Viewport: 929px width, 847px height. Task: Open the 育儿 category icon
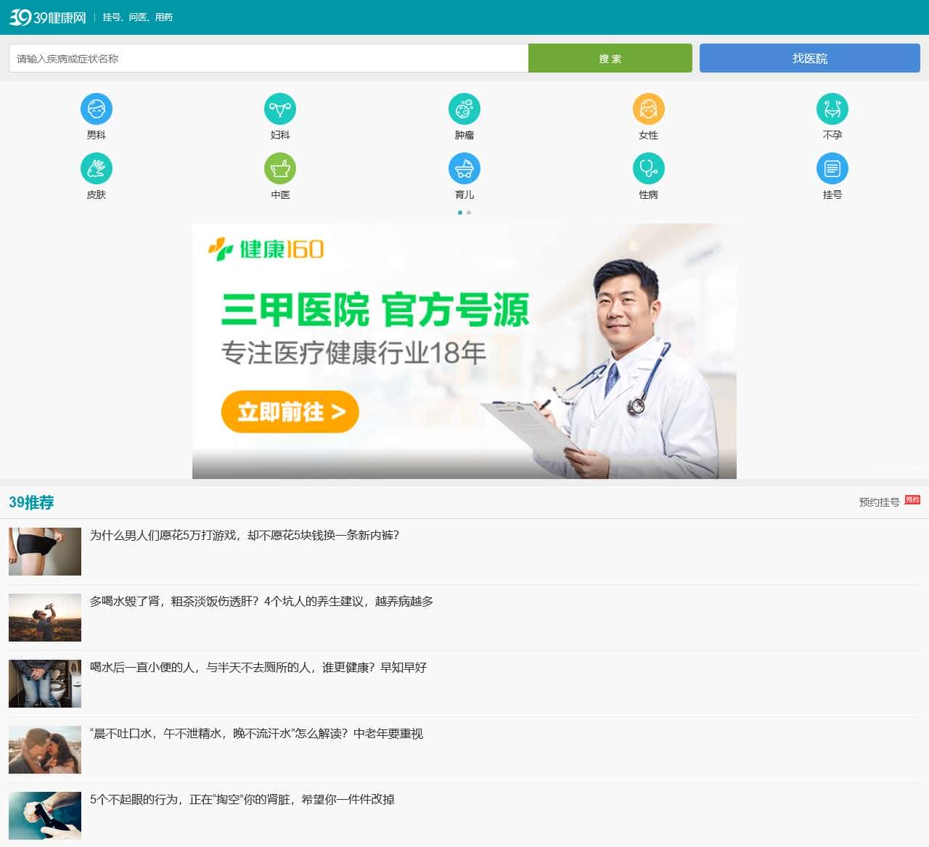pos(464,168)
